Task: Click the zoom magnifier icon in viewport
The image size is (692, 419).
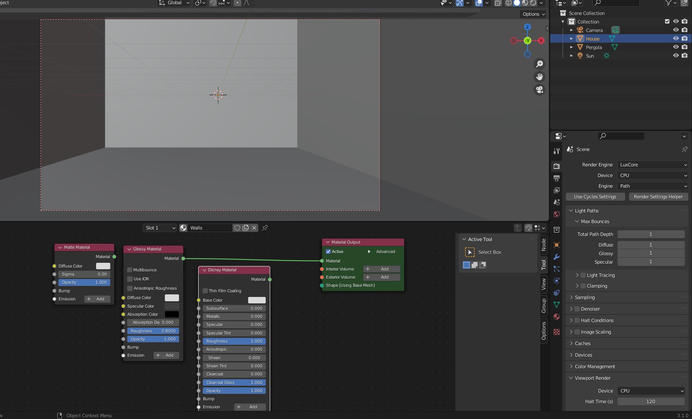Action: coord(540,64)
